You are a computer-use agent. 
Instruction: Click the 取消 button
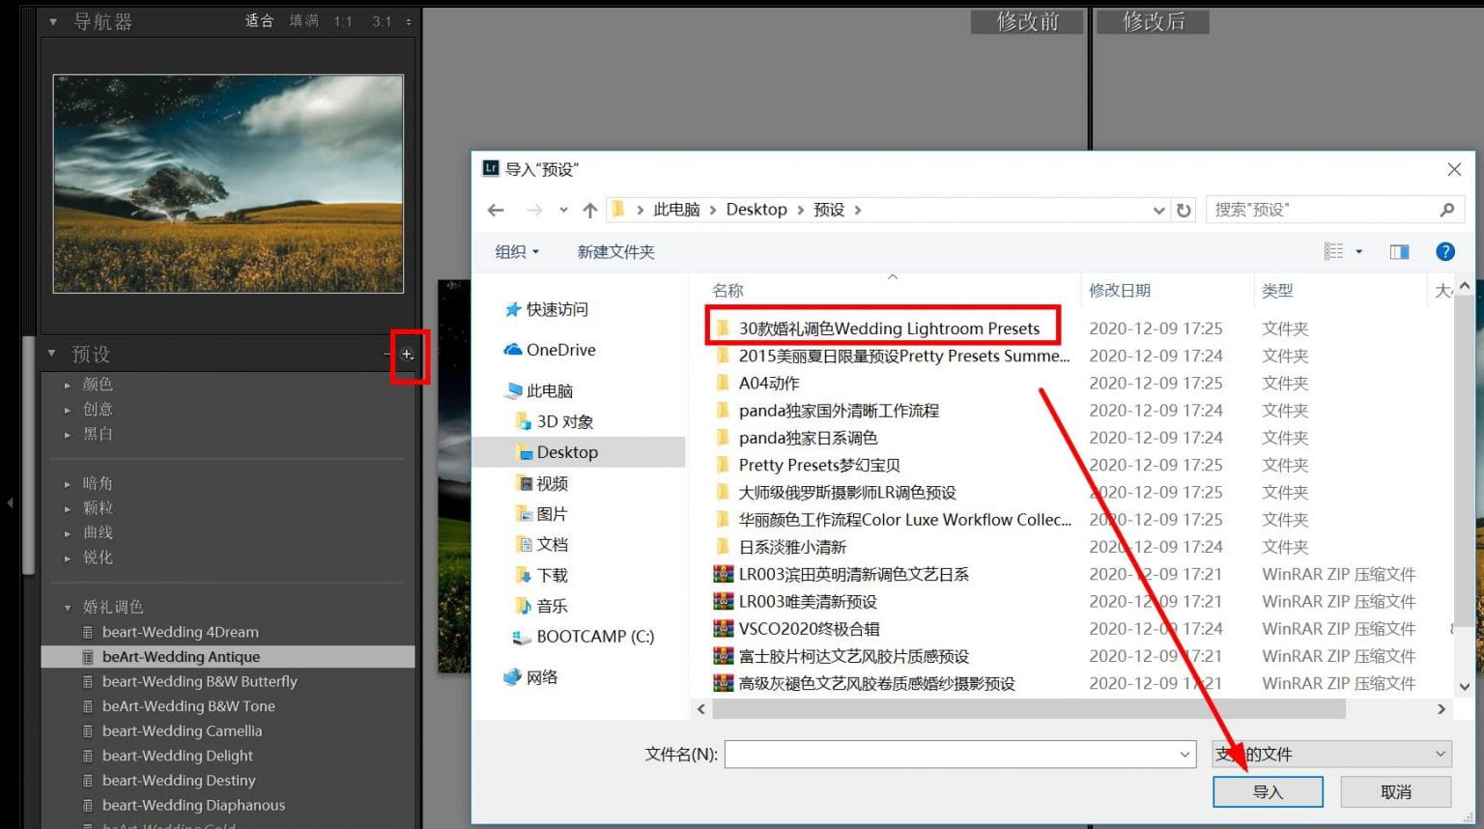pos(1395,791)
